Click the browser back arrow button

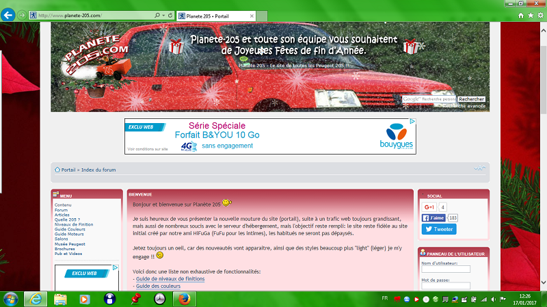click(x=9, y=14)
